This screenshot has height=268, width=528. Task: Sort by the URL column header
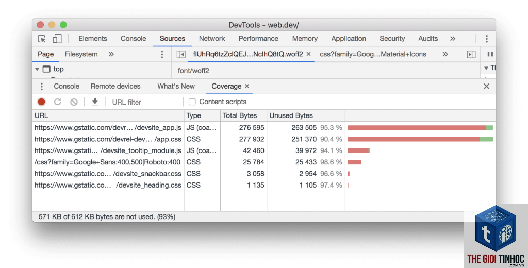point(108,115)
